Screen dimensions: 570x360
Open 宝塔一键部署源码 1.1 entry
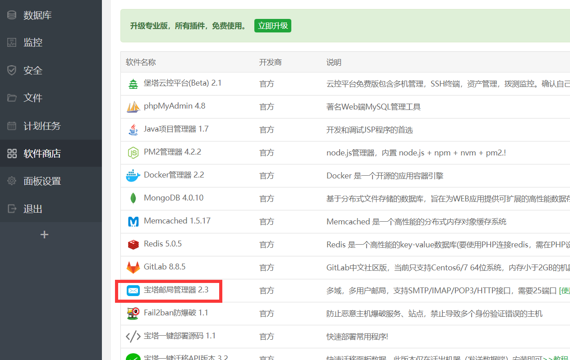(x=180, y=336)
